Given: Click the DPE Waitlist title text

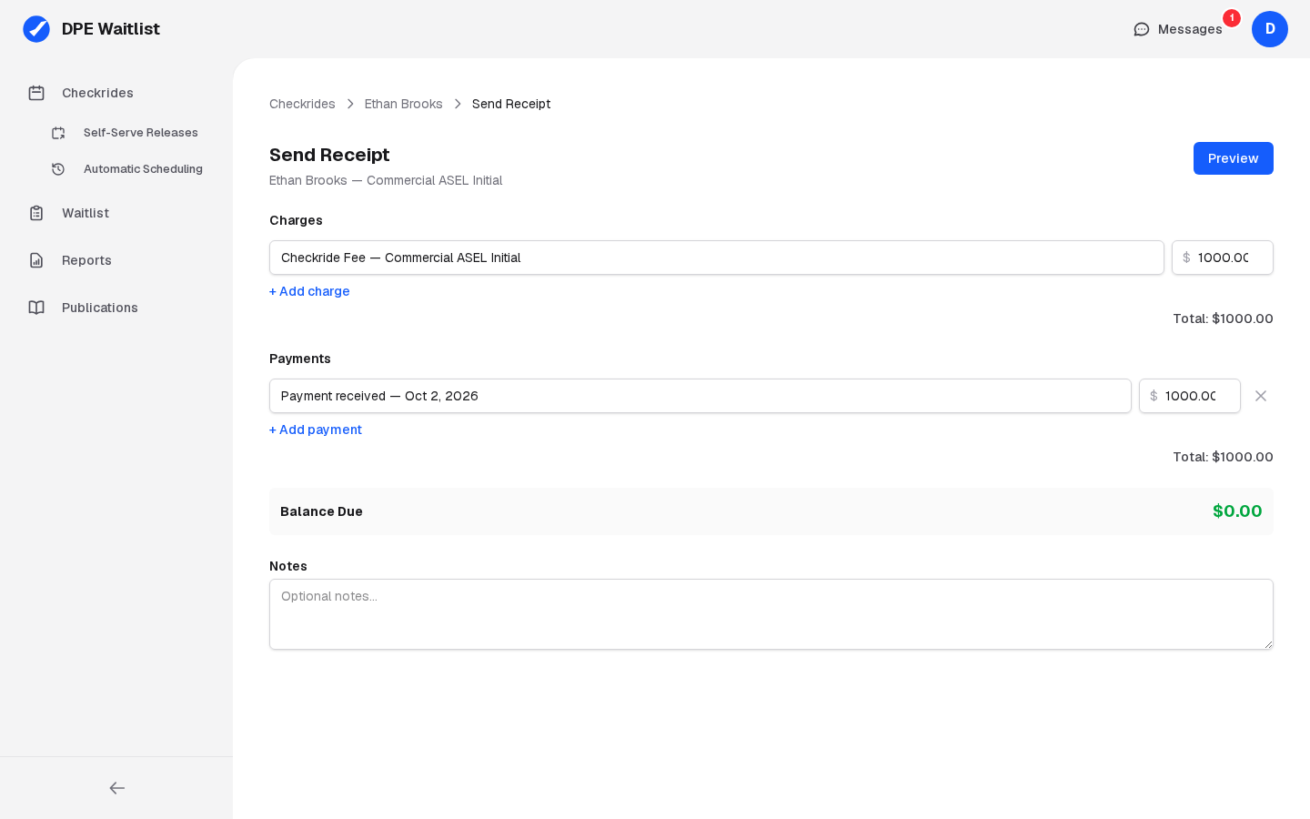Looking at the screenshot, I should coord(111,29).
